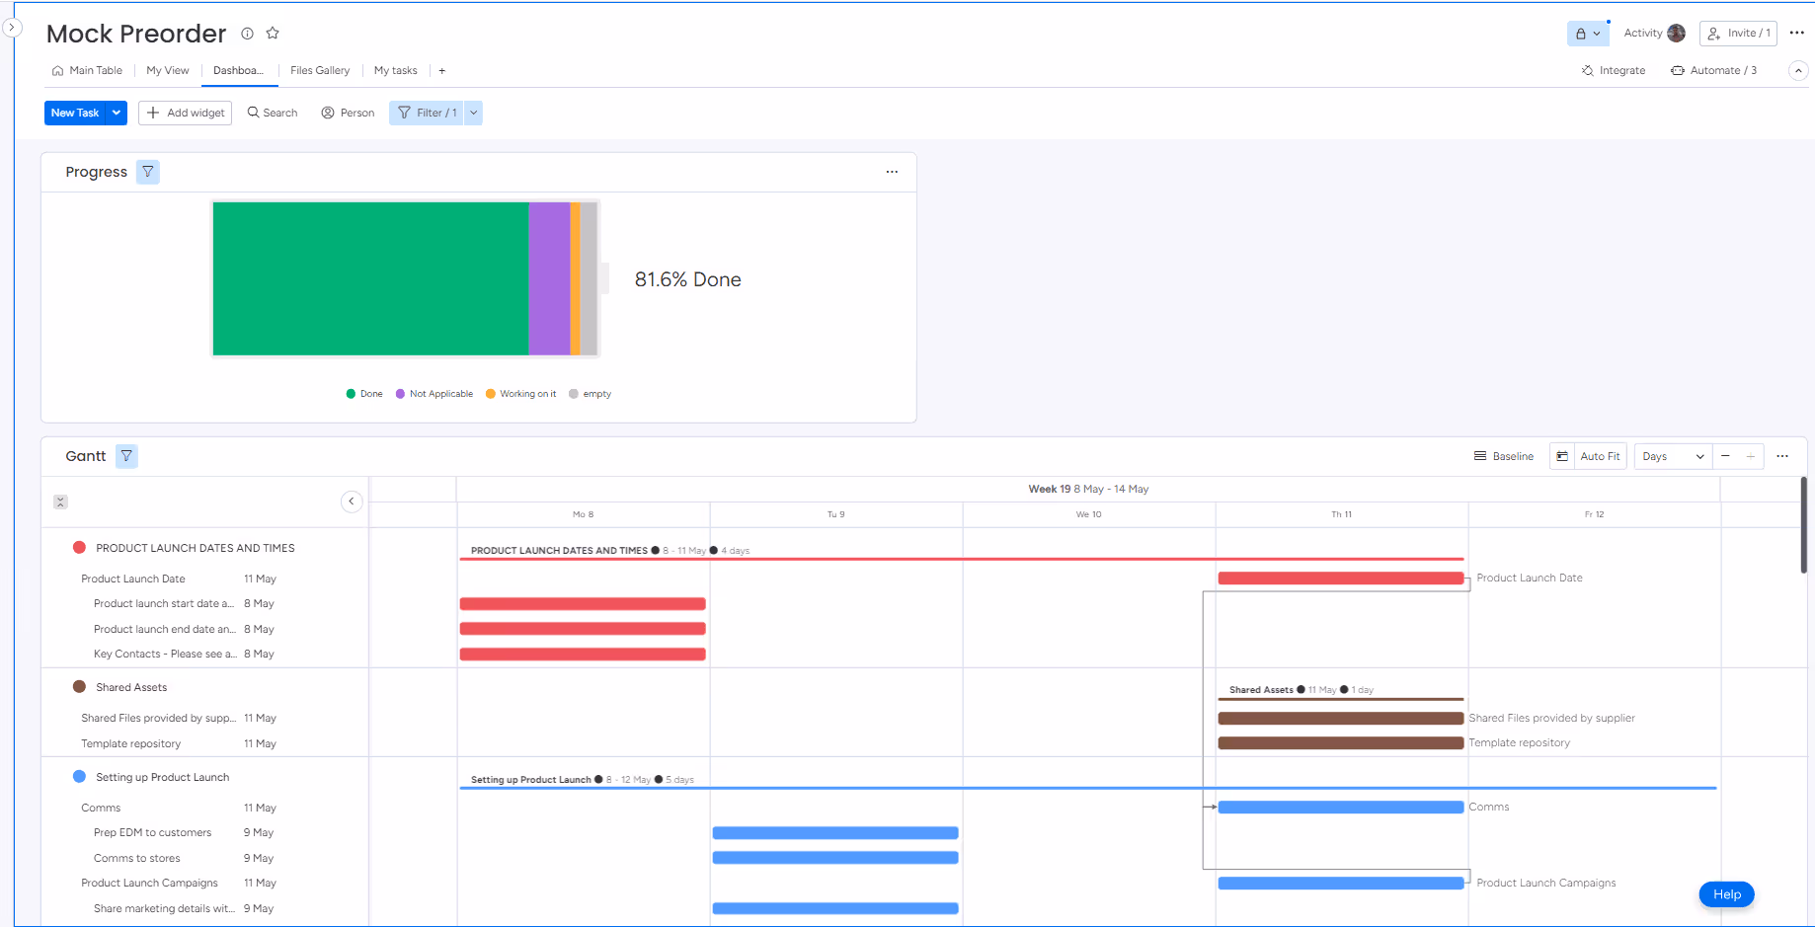Click the info icon beside the board title
This screenshot has height=927, width=1815.
tap(247, 33)
